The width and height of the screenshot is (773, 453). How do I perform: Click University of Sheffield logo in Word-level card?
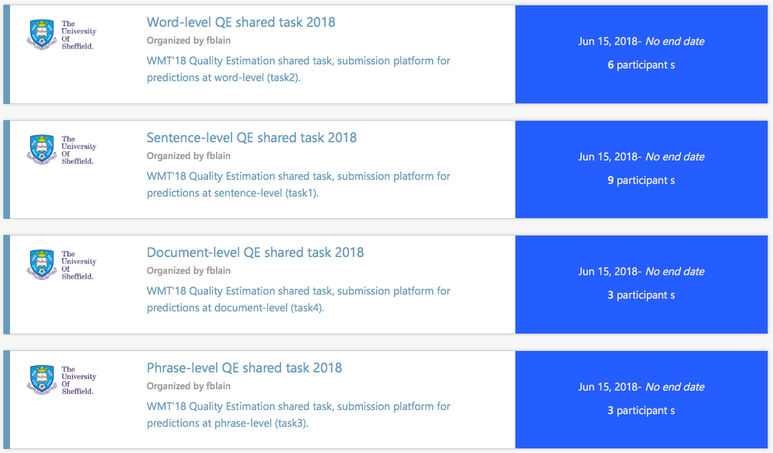62,35
